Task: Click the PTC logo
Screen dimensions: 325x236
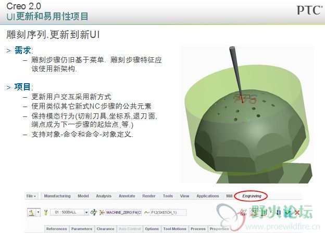Action: coord(310,10)
